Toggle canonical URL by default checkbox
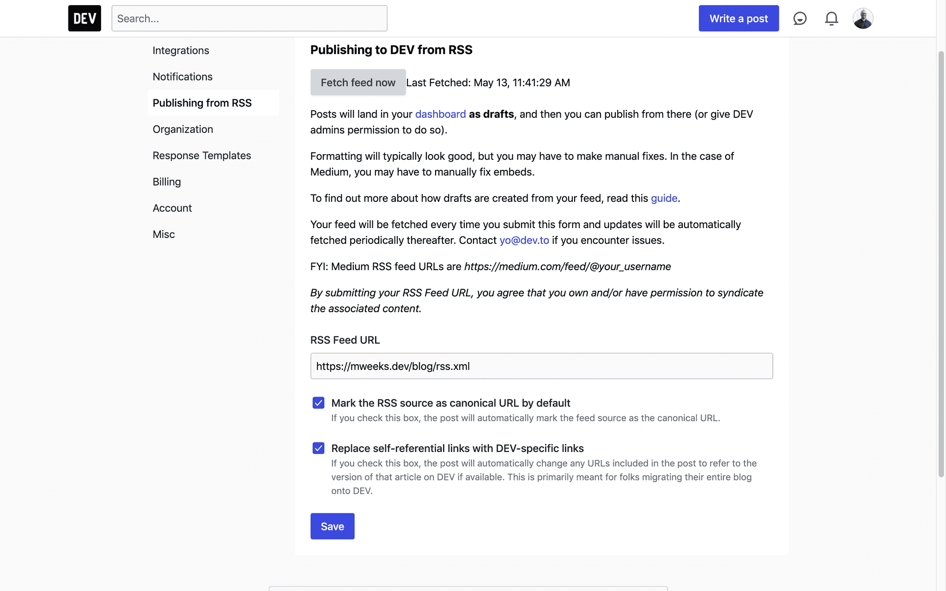Viewport: 946px width, 591px height. [318, 403]
